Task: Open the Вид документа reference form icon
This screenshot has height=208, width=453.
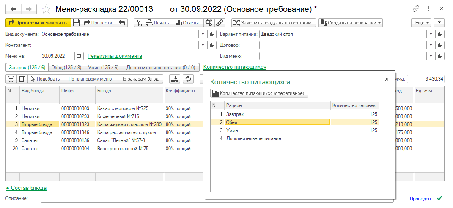Action: [212, 34]
